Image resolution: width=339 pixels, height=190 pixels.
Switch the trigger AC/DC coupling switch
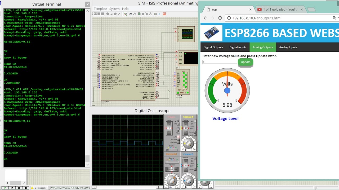[x=178, y=122]
